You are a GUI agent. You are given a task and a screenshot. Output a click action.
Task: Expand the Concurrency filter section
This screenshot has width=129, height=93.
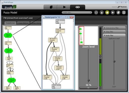(x=114, y=28)
